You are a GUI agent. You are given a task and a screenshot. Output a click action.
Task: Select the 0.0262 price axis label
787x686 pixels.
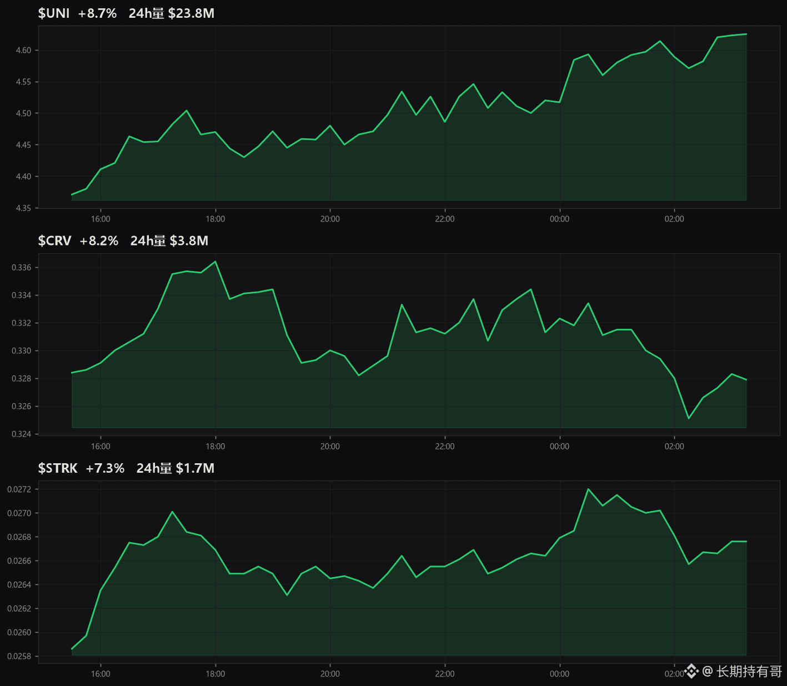[x=19, y=609]
